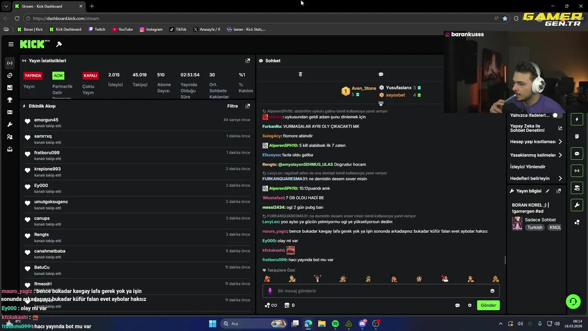The image size is (588, 331).
Task: Open the Instagram bookmark
Action: (151, 29)
